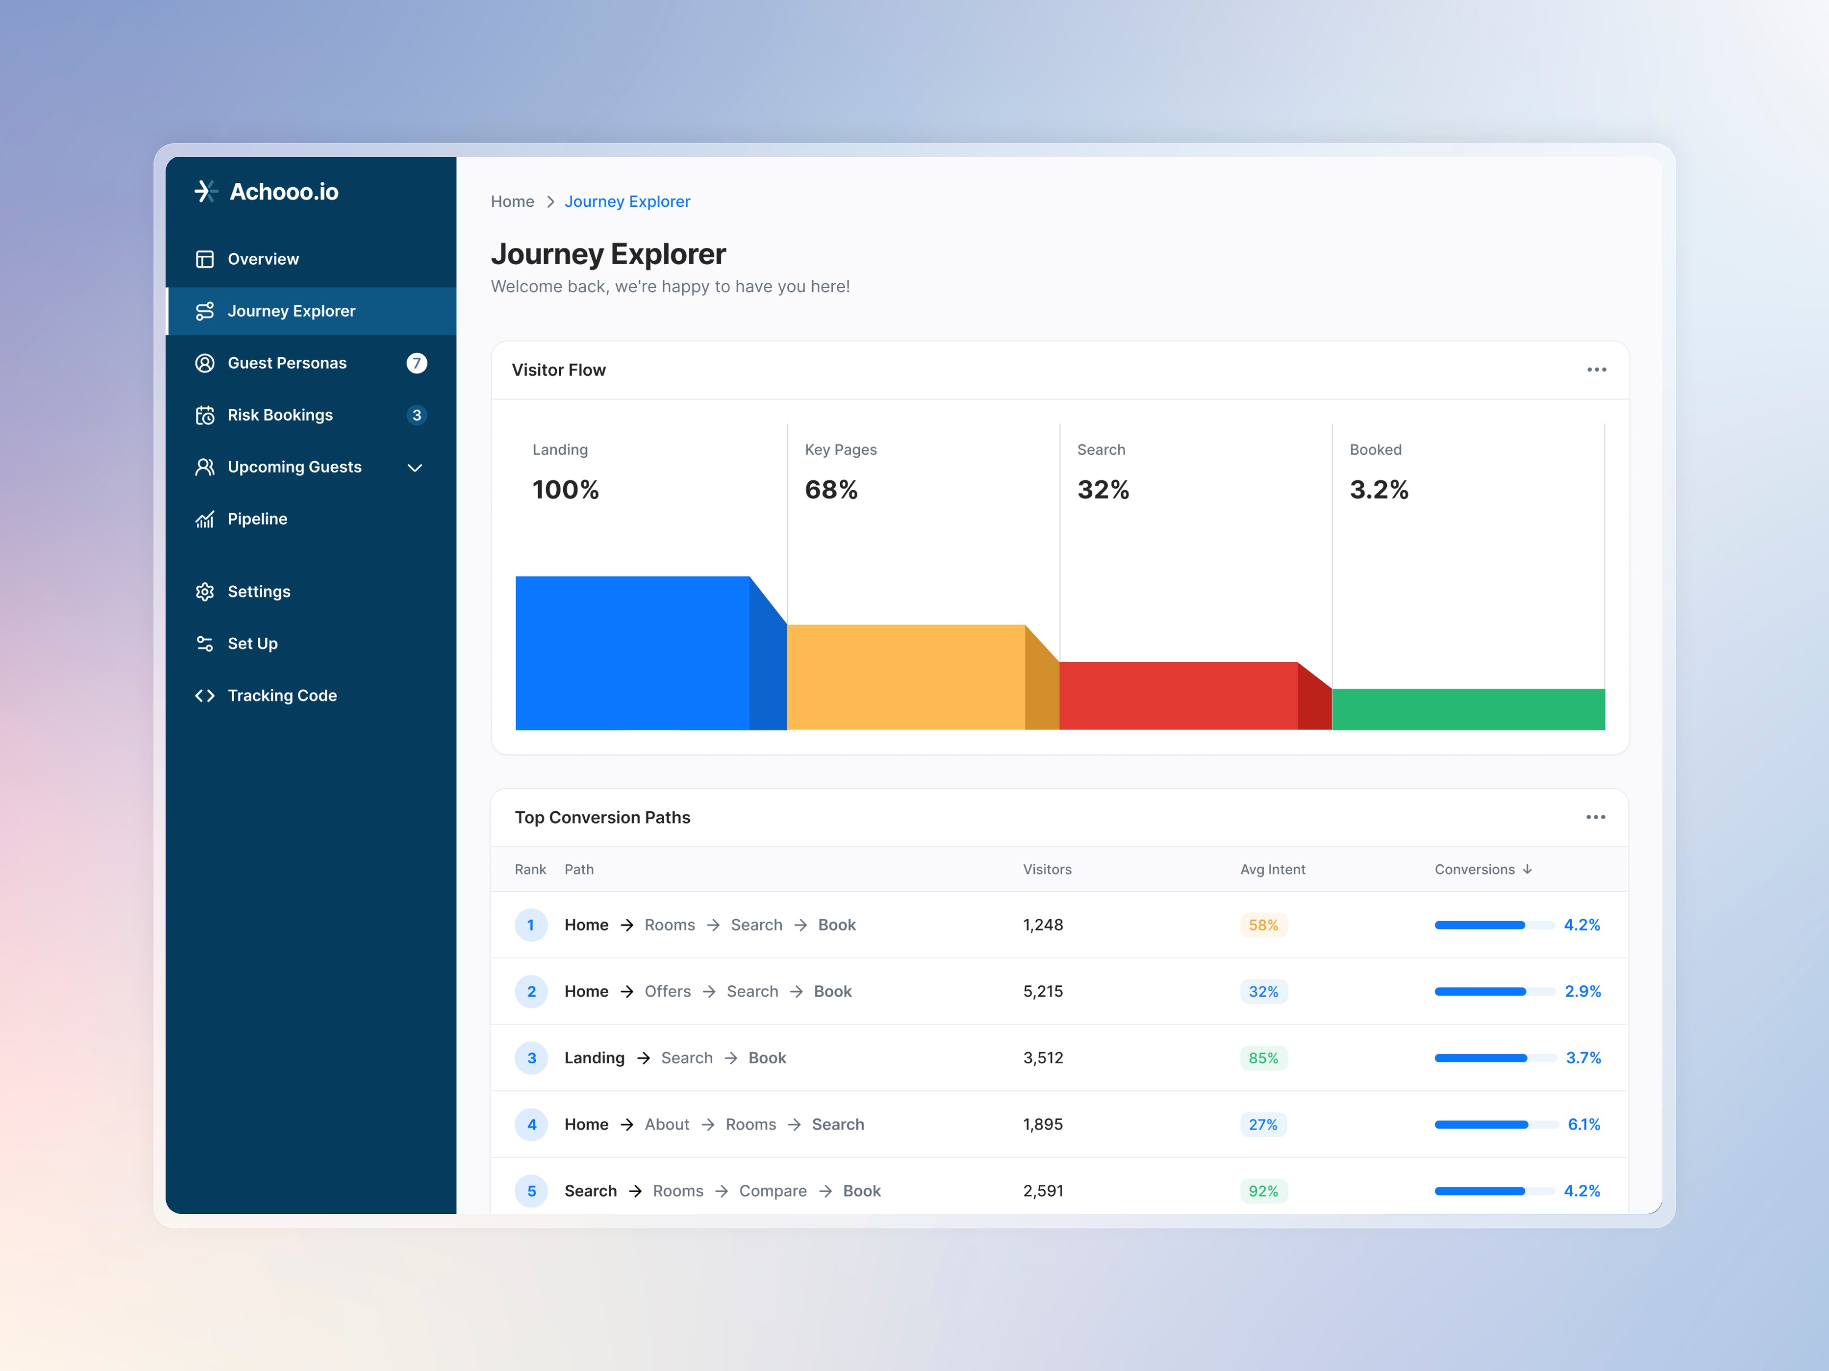The width and height of the screenshot is (1829, 1371).
Task: Open Settings via gear icon
Action: [x=204, y=592]
